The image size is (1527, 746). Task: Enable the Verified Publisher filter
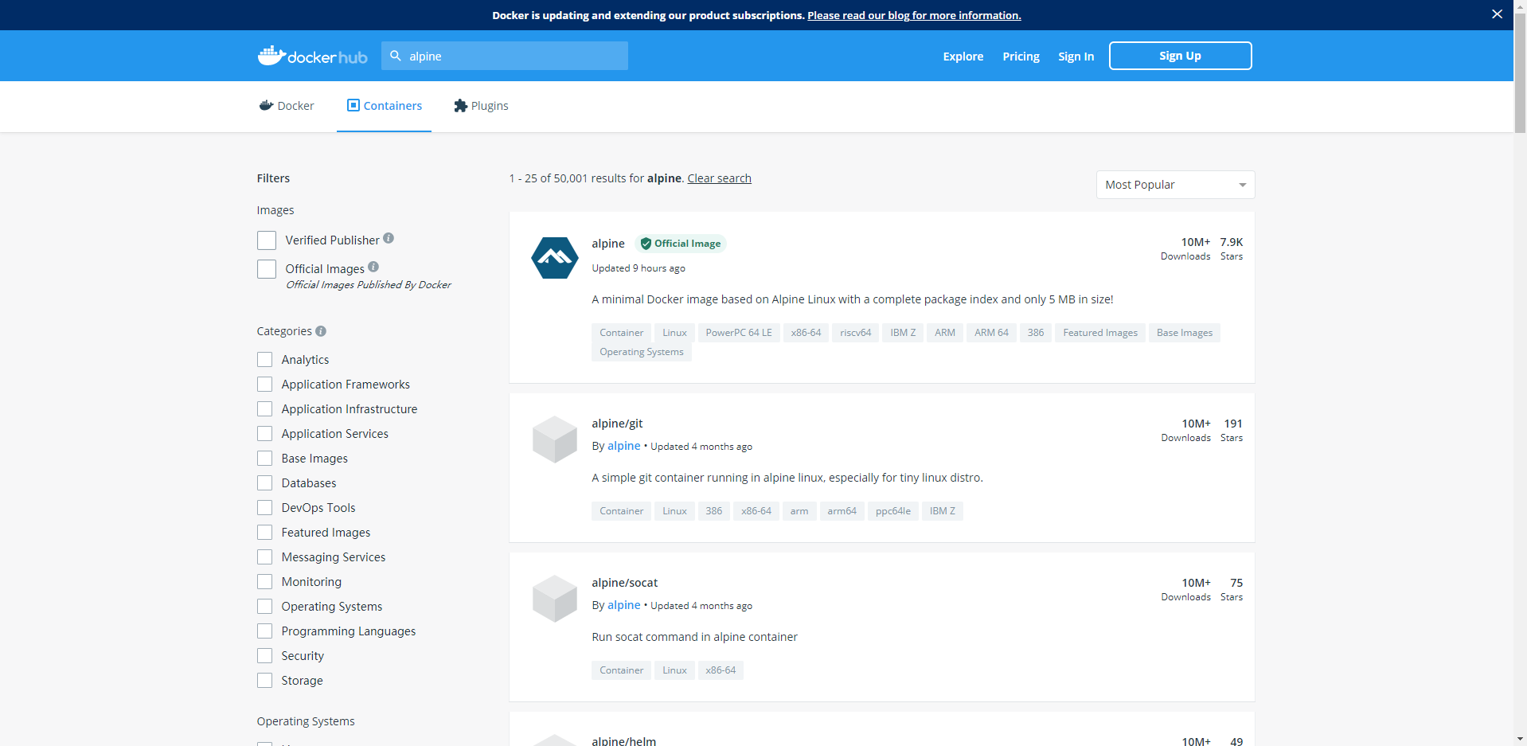pyautogui.click(x=267, y=240)
